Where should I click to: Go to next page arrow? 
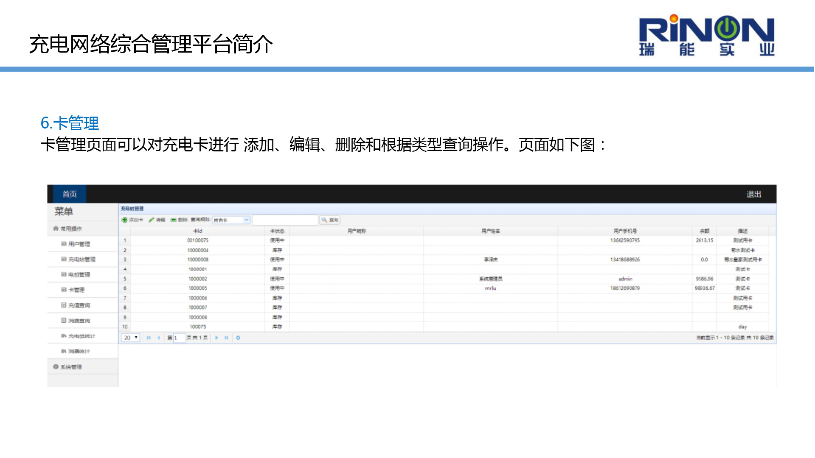[x=216, y=338]
